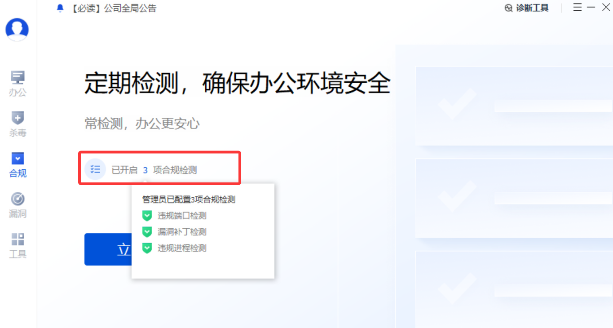Click the green shield next to 漏洞补丁检测

tap(147, 232)
